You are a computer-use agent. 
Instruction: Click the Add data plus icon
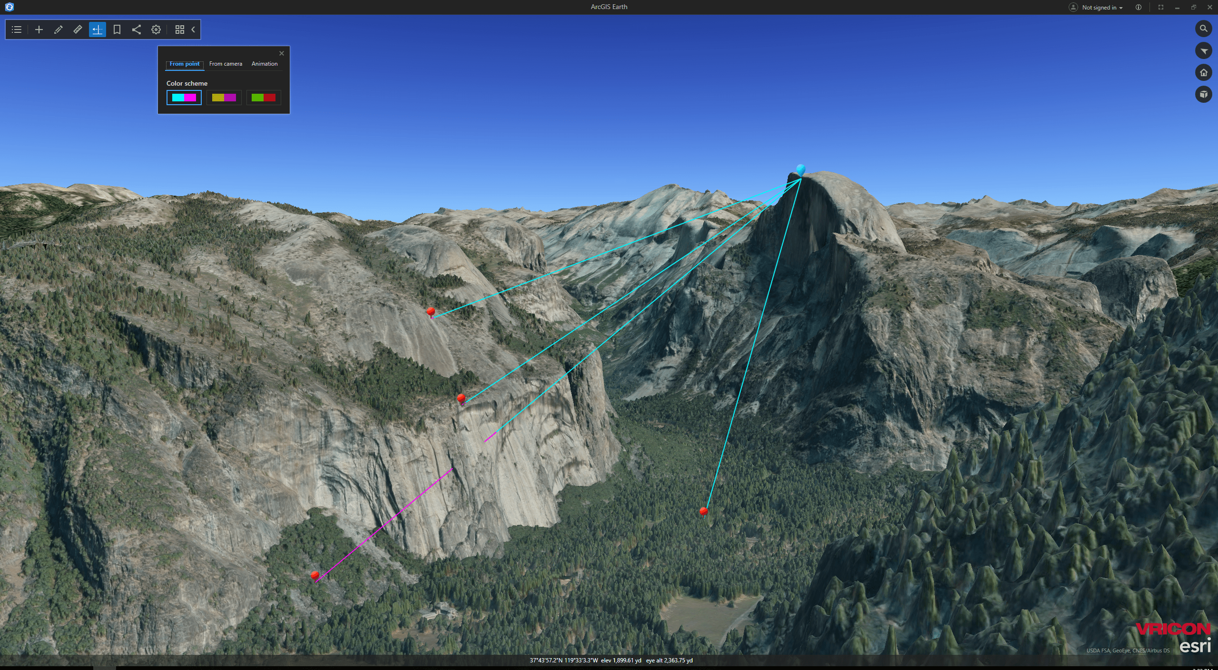point(39,30)
